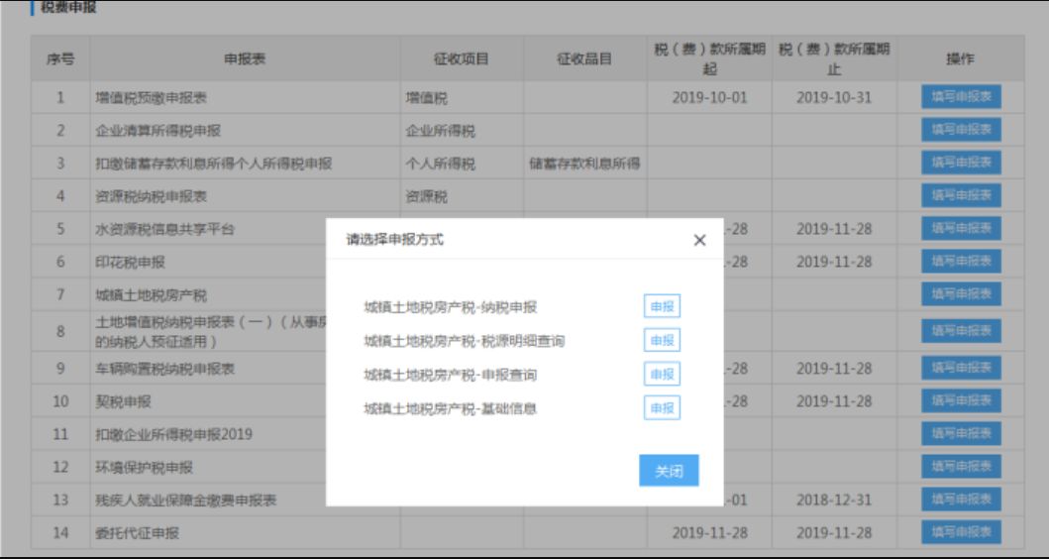This screenshot has height=559, width=1049.
Task: Open 填写申报表 for 资源税纳税申报表 row
Action: [961, 195]
